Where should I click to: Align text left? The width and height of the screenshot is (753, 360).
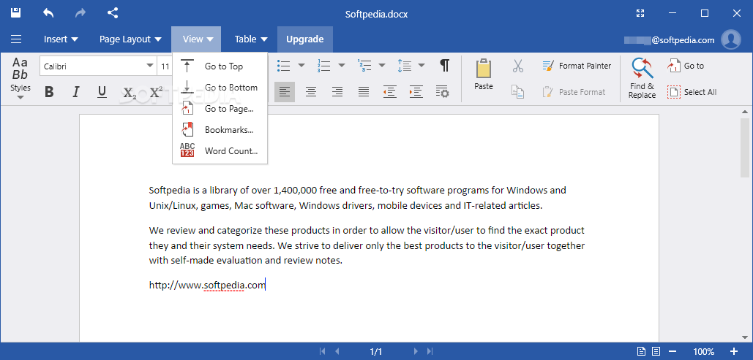[285, 92]
